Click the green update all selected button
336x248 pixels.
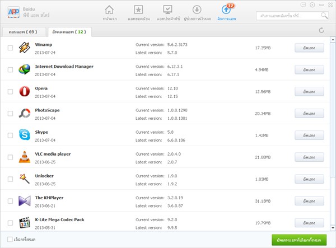(x=299, y=240)
